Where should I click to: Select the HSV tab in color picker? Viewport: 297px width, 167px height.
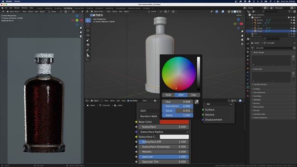tap(181, 95)
